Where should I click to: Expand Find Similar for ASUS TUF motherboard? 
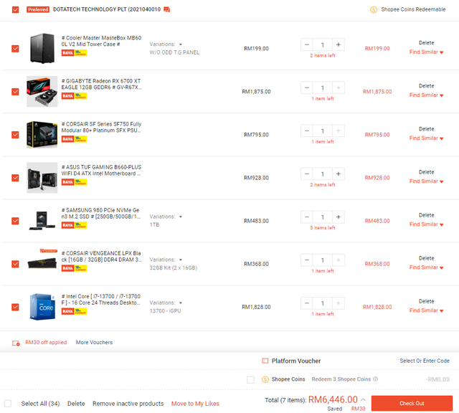[426, 181]
